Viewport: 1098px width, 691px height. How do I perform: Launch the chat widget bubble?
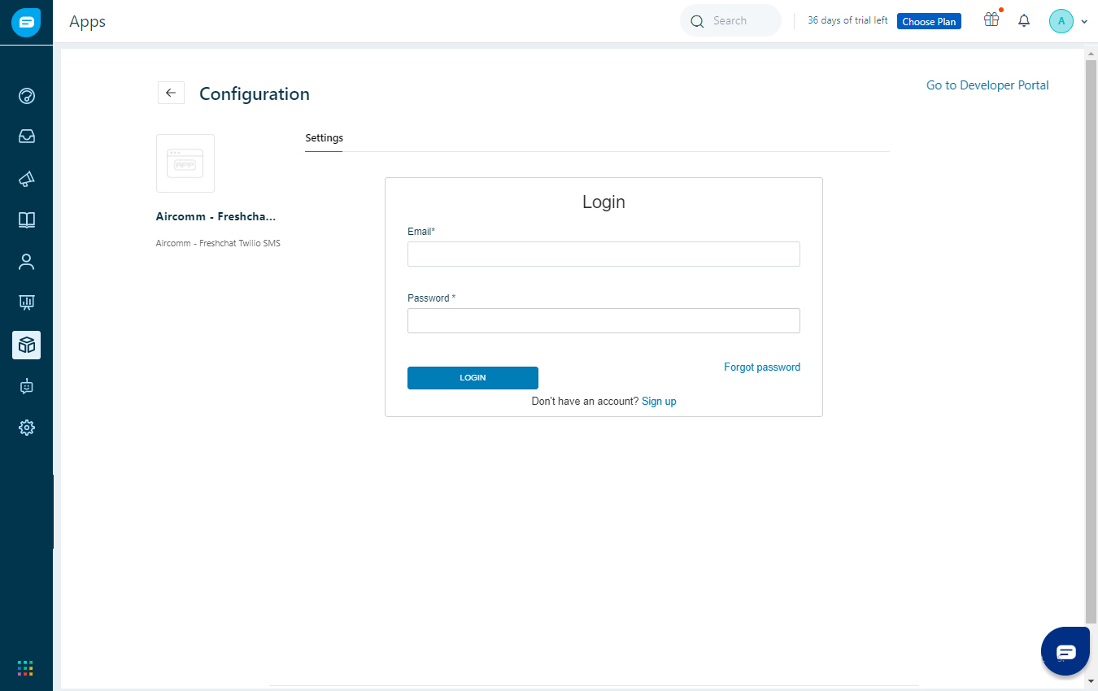1065,650
